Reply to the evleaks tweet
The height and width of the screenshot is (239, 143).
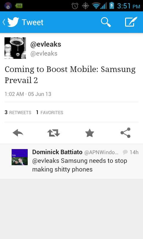pos(18,133)
